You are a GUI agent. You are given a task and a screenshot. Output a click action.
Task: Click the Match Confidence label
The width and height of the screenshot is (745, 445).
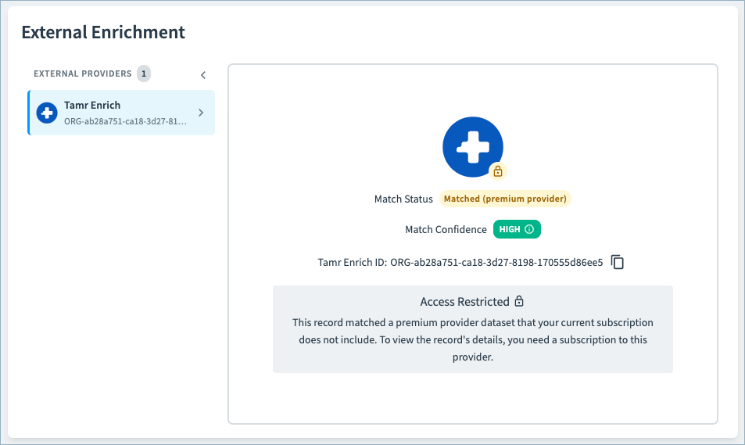446,230
